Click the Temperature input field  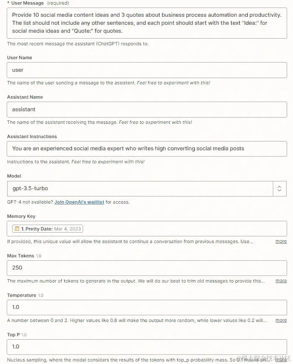click(x=147, y=307)
